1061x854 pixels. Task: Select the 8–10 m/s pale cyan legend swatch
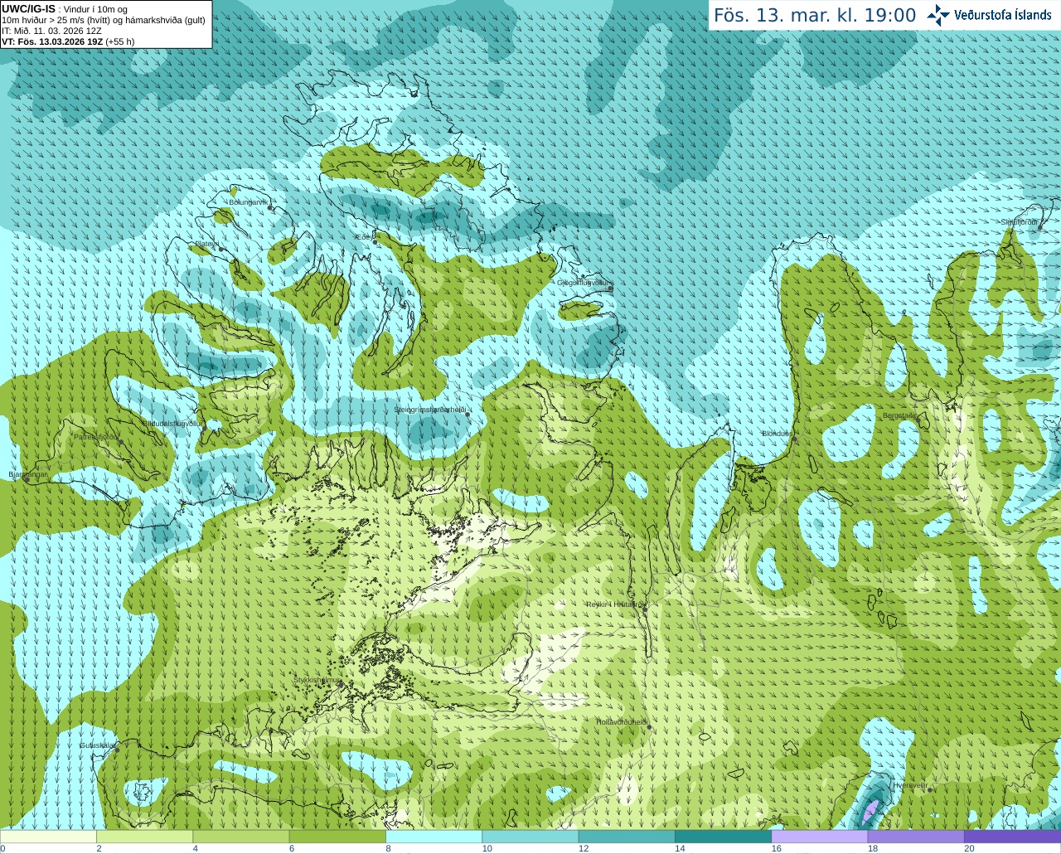click(x=434, y=837)
